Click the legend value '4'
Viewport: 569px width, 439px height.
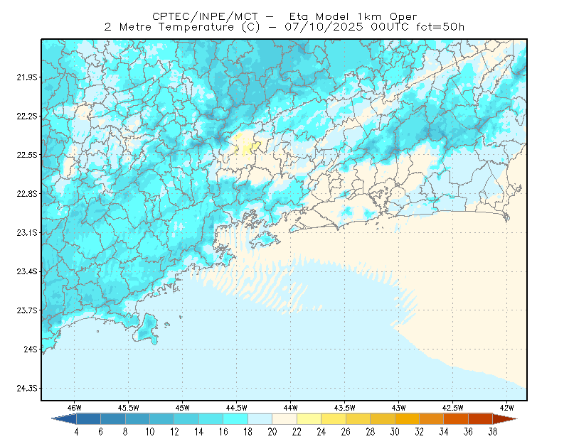coord(76,432)
